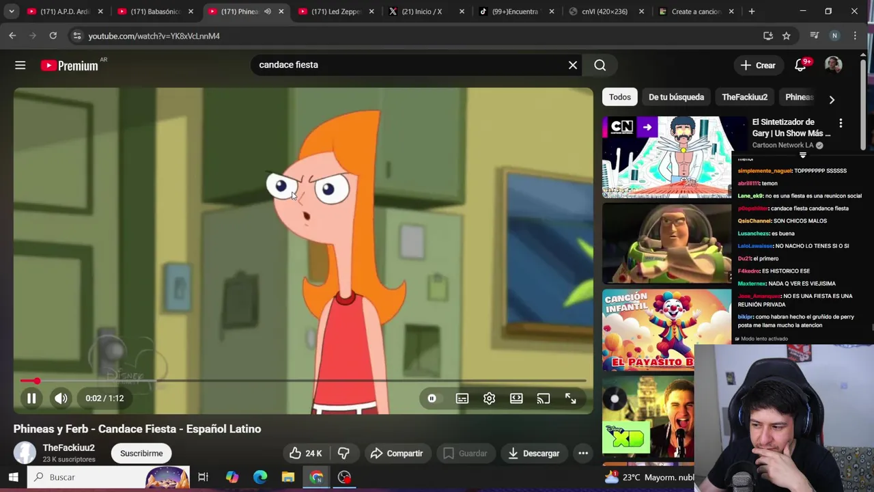The width and height of the screenshot is (874, 492).
Task: Open the Copilot taskbar icon
Action: pyautogui.click(x=232, y=477)
